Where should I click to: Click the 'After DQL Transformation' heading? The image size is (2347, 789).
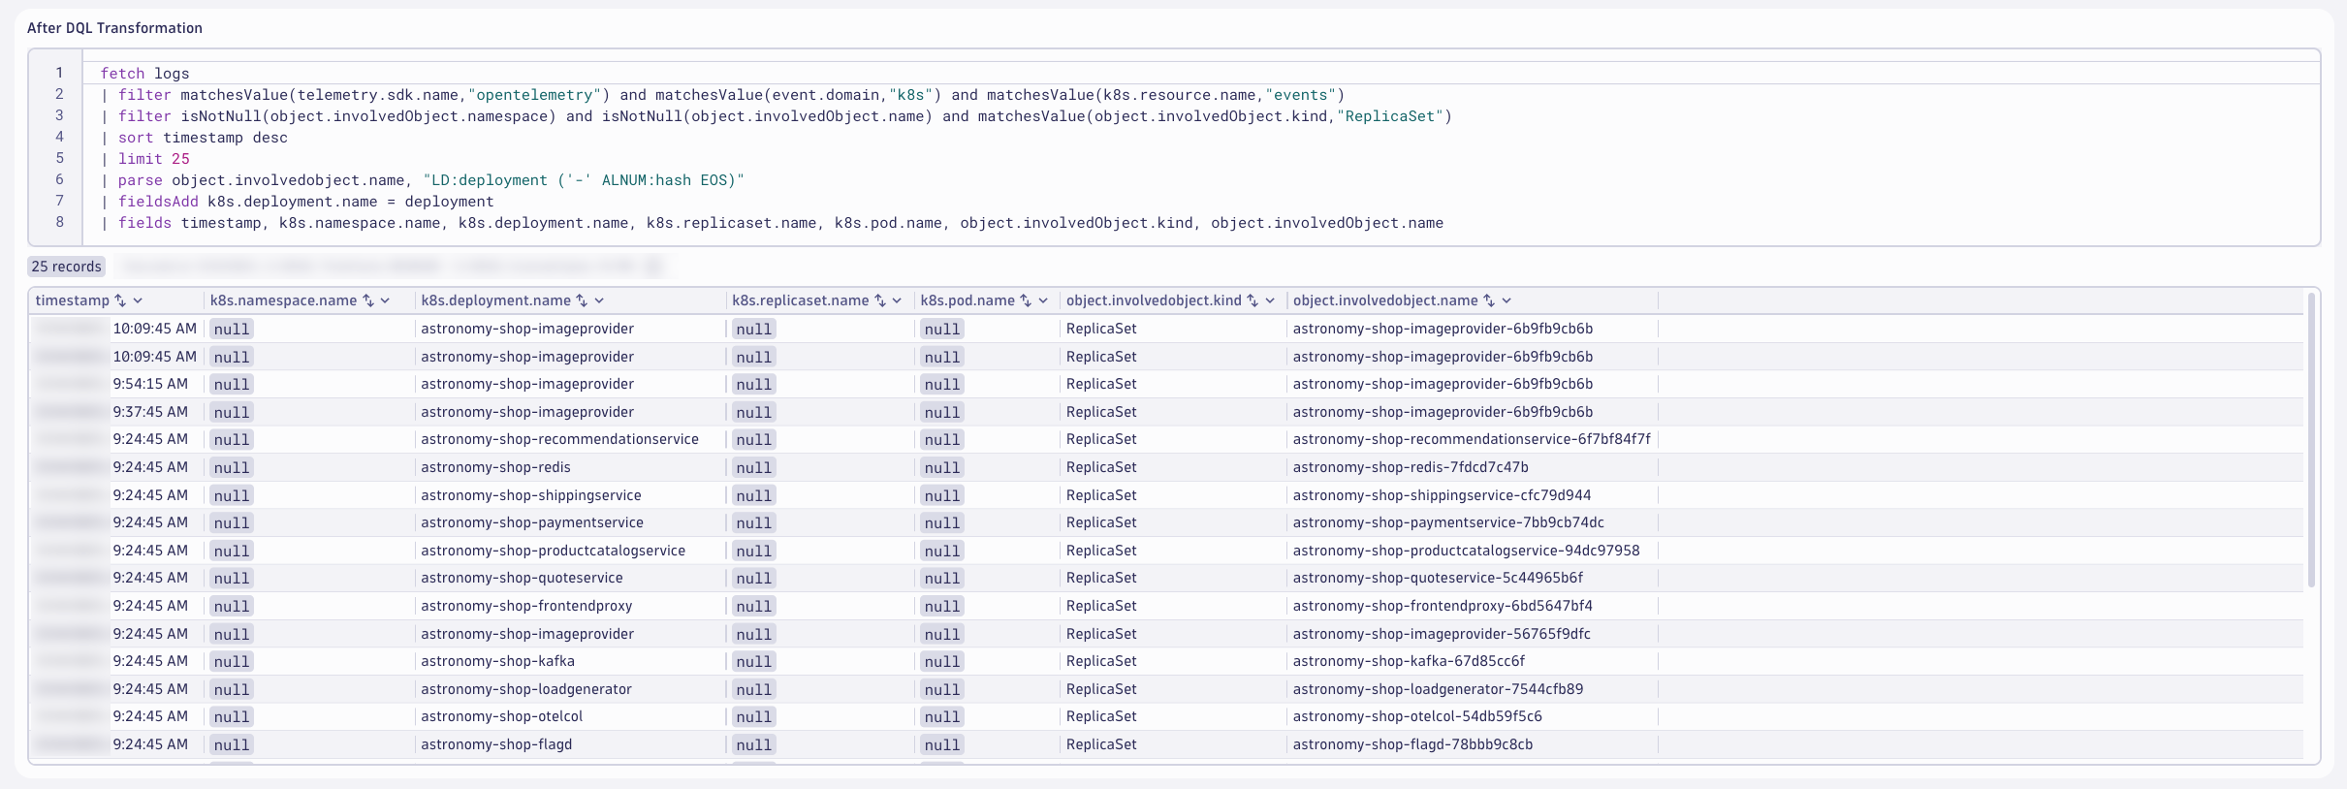[114, 28]
